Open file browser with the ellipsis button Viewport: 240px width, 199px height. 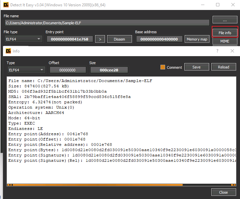point(225,20)
